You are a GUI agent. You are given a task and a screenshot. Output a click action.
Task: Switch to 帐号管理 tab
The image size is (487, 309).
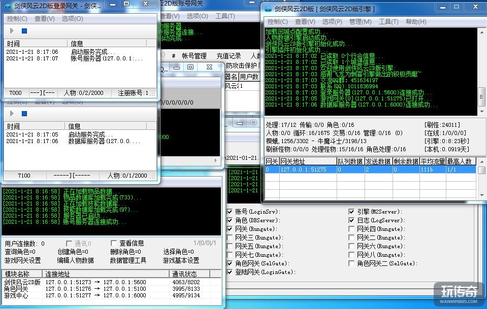tap(194, 56)
